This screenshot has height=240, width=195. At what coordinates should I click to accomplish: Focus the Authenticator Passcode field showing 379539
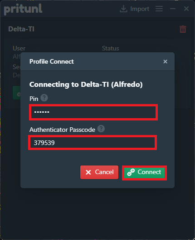pos(93,143)
